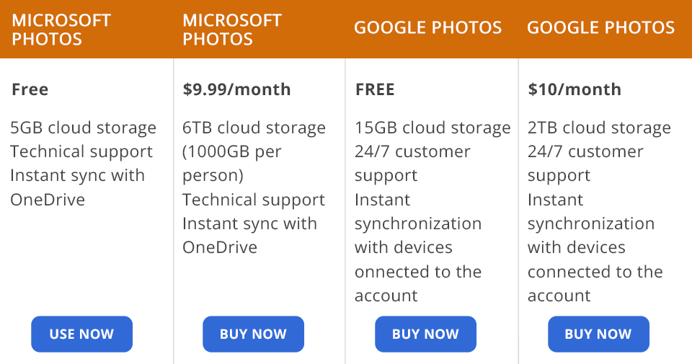Viewport: 692px width, 364px height.
Task: Click Technical support in the free Microsoft plan
Action: click(x=81, y=151)
